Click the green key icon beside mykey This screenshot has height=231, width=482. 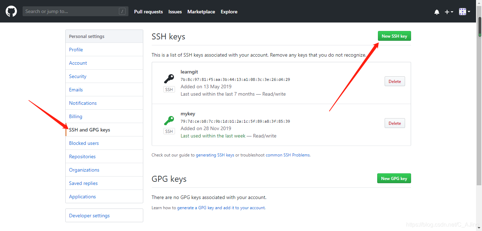click(x=169, y=120)
